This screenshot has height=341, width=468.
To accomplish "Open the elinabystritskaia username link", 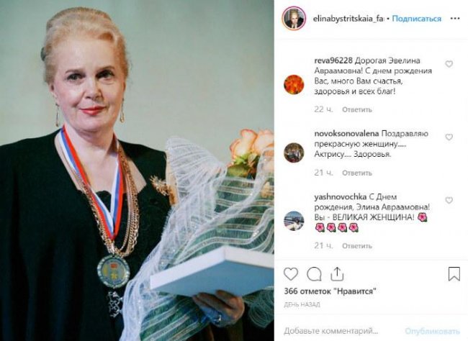I will tap(348, 19).
